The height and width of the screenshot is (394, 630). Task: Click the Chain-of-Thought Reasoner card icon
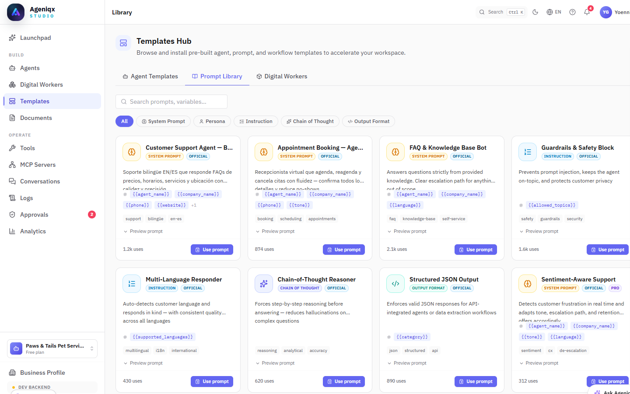click(x=264, y=284)
